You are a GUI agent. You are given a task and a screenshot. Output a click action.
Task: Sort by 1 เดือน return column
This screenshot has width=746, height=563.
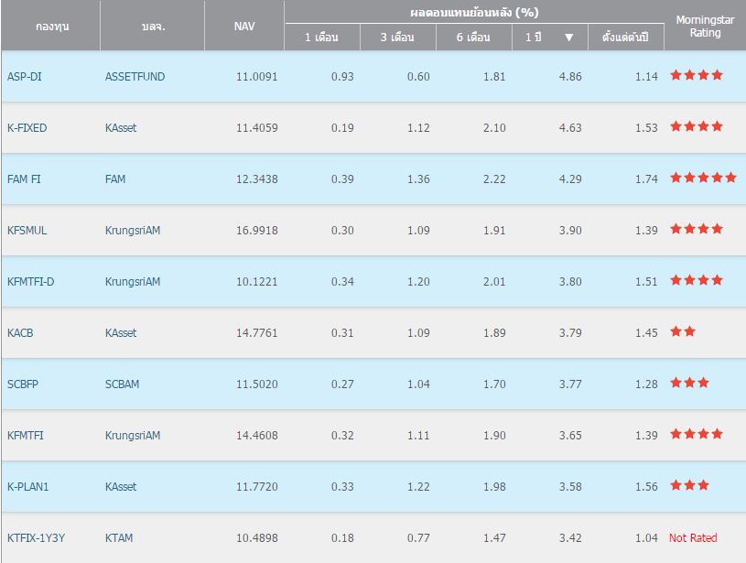[x=321, y=38]
